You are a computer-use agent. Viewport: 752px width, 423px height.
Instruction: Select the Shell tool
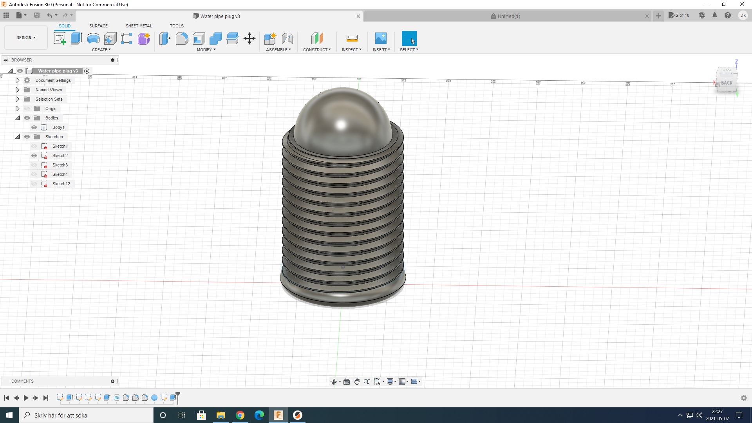pyautogui.click(x=199, y=38)
